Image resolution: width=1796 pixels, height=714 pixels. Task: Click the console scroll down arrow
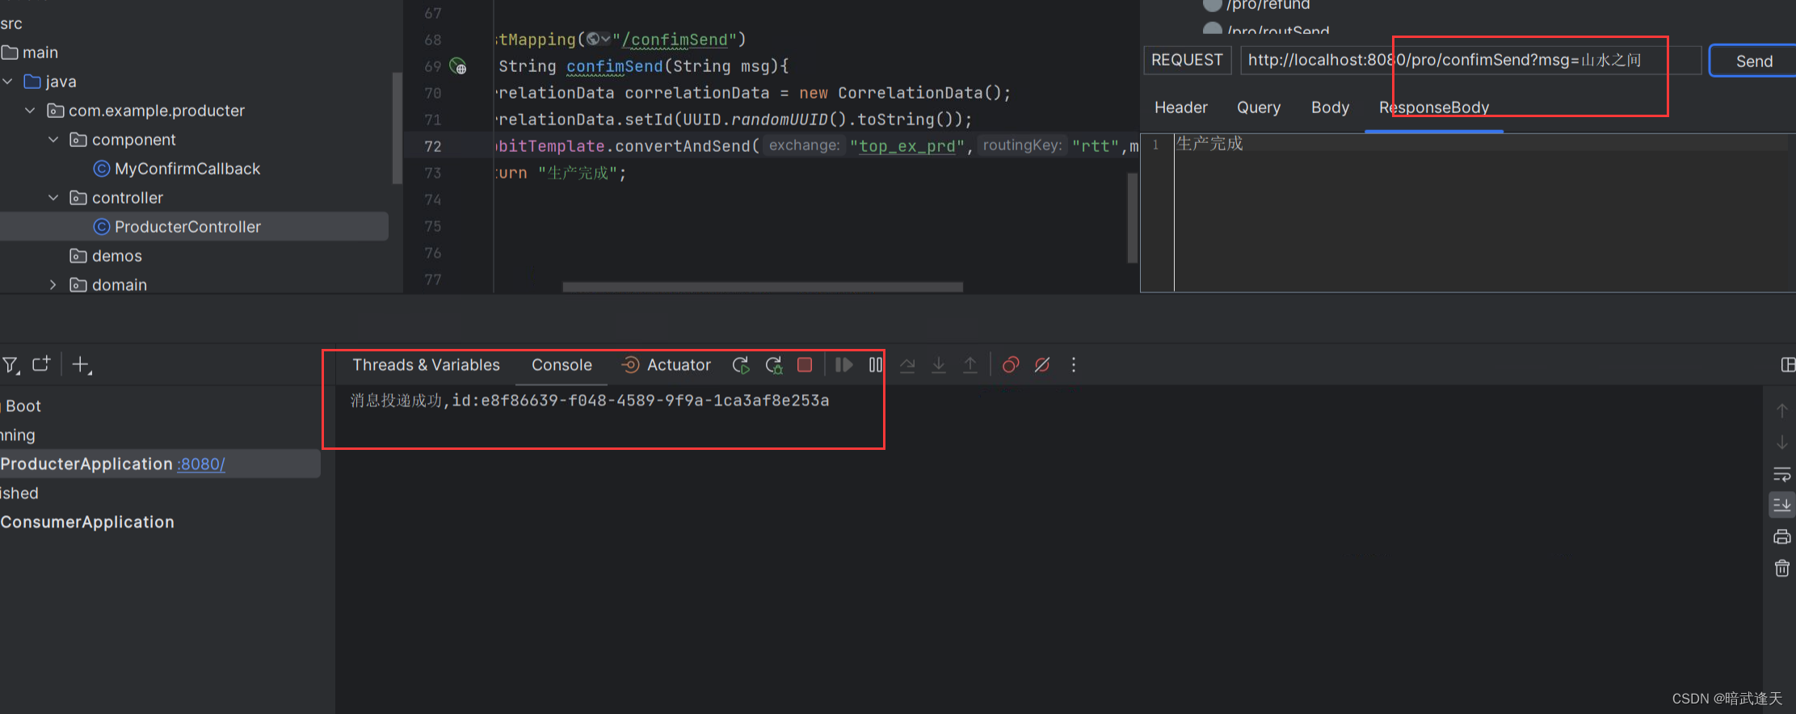1781,442
